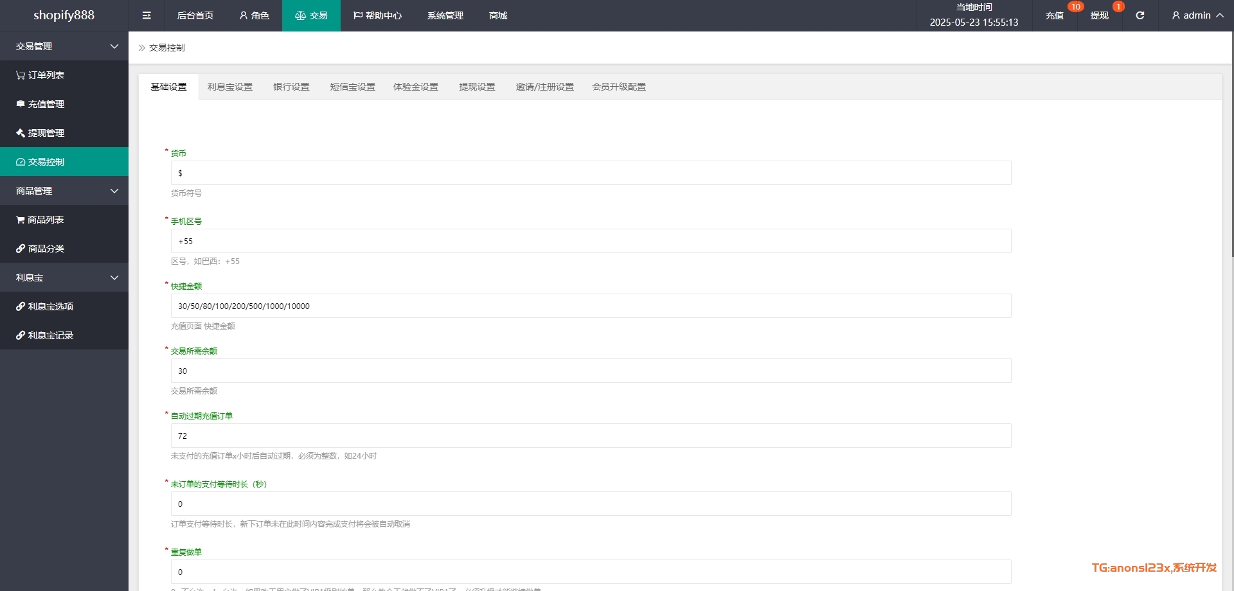Click the 货币 currency symbol input
1234x591 pixels.
[591, 173]
